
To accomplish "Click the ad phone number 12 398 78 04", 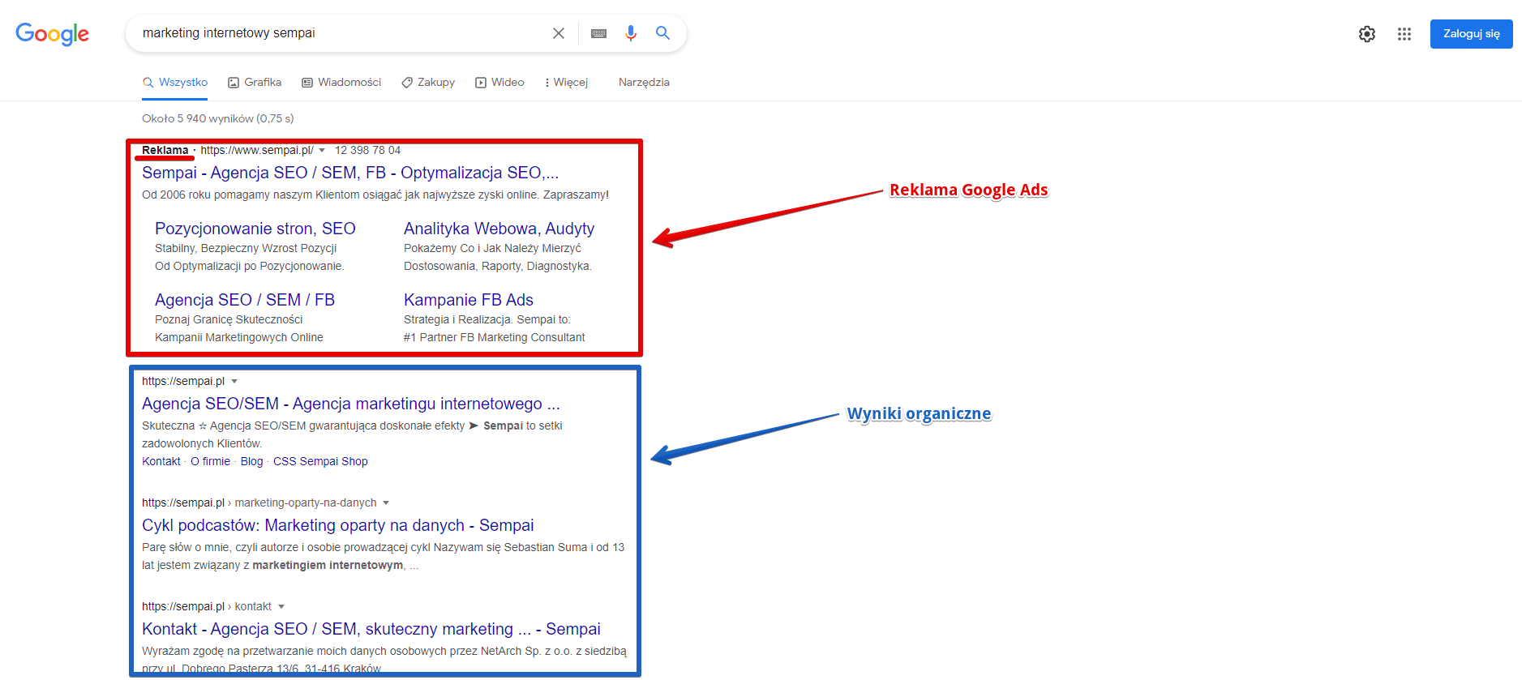I will (x=367, y=151).
